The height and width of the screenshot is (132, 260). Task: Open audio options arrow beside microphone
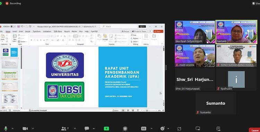12,129
